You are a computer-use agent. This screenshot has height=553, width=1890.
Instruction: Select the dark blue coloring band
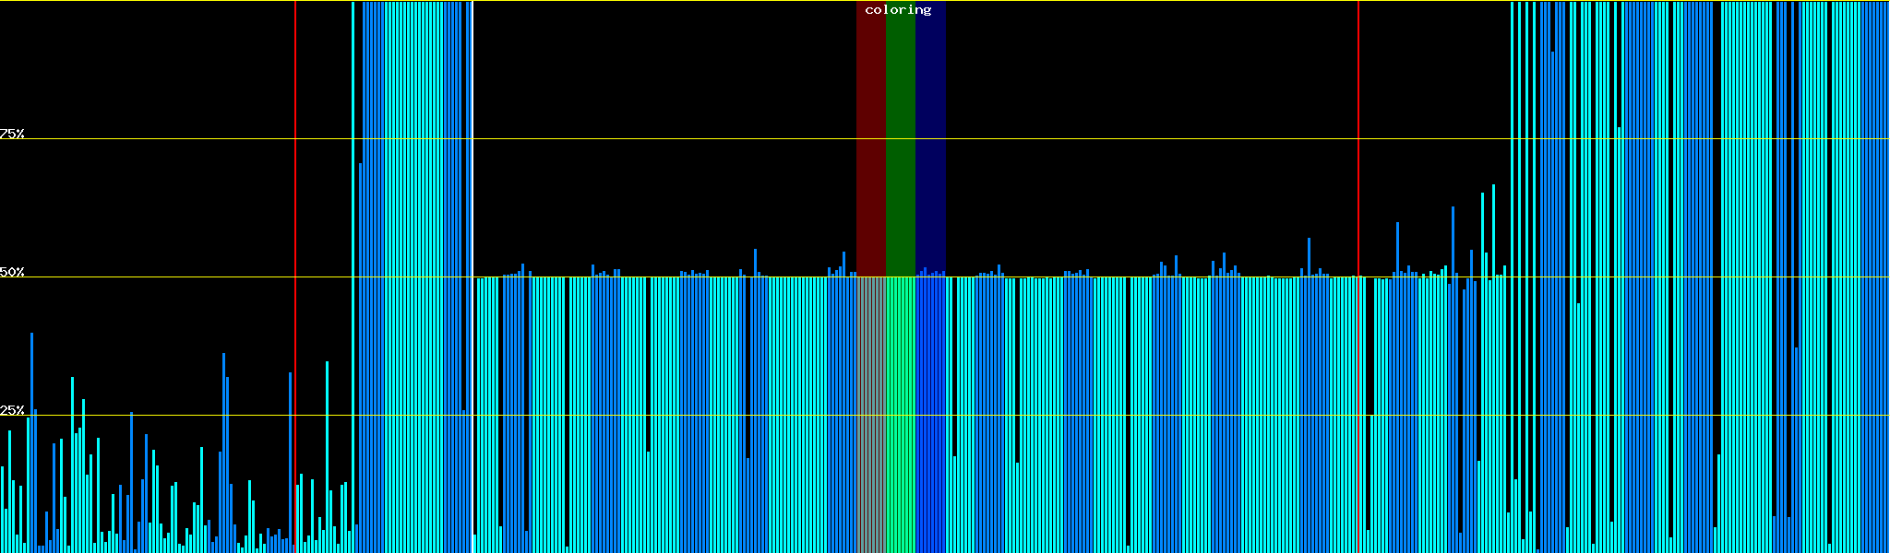(930, 138)
